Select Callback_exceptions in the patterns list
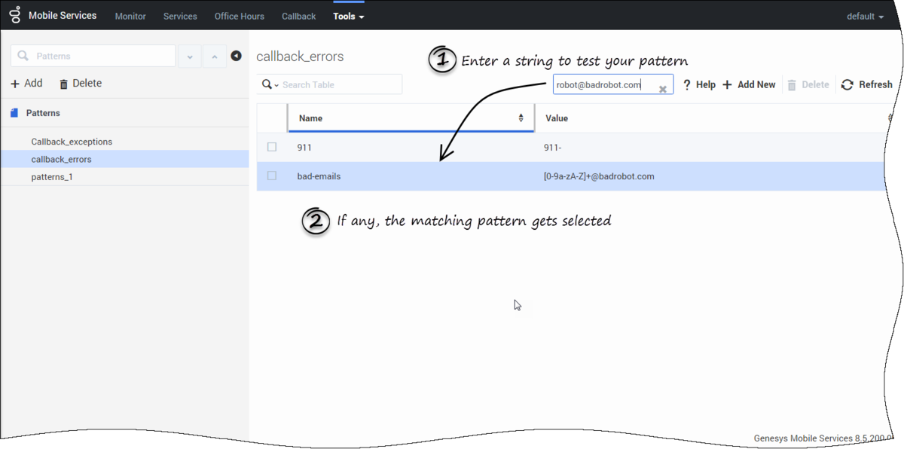 coord(72,142)
